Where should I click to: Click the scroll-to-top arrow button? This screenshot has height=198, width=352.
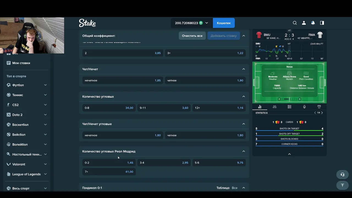(342, 185)
